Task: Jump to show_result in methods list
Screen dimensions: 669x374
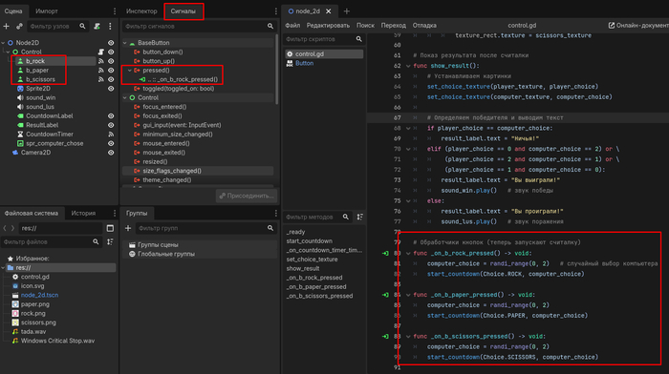Action: [x=303, y=268]
